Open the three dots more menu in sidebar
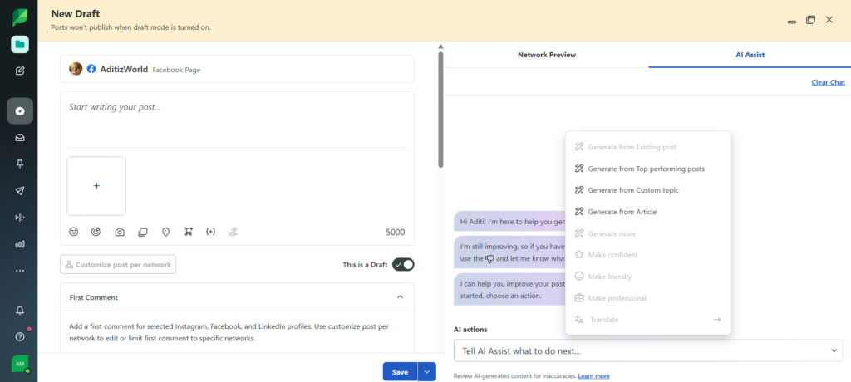The image size is (851, 382). click(x=20, y=271)
